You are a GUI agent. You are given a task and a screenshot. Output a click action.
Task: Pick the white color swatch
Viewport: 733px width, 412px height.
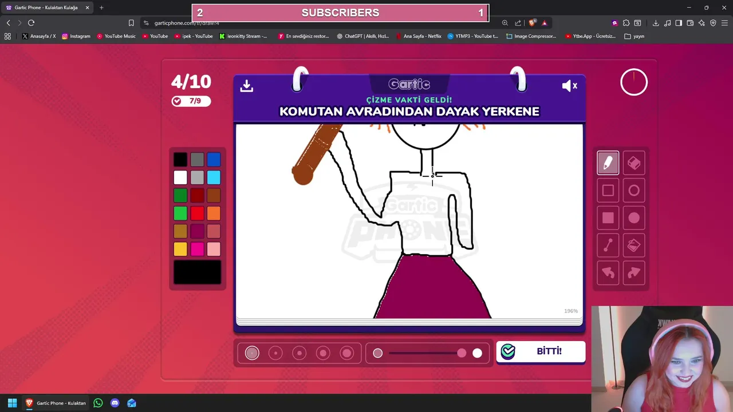coord(180,177)
